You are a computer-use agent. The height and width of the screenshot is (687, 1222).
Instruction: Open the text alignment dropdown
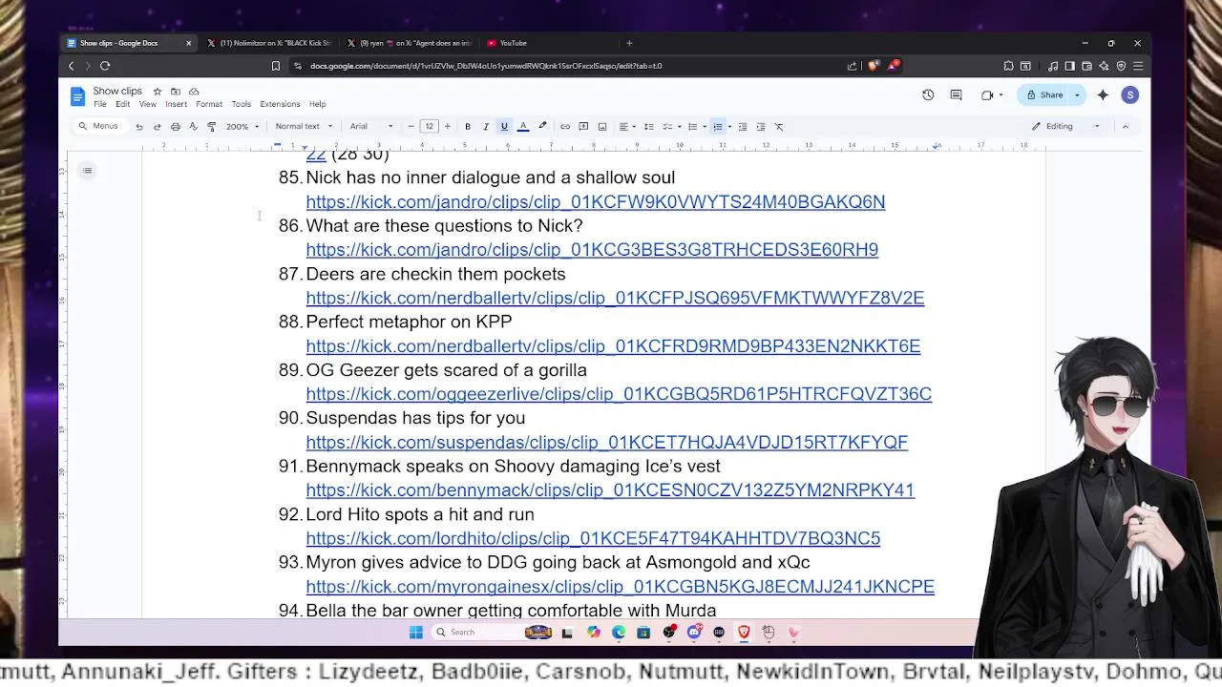[626, 126]
